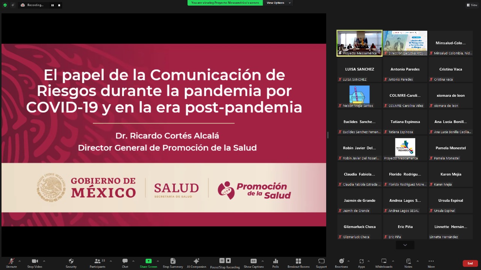481x270 pixels.
Task: Select Karen Mejia participant tile
Action: click(451, 174)
